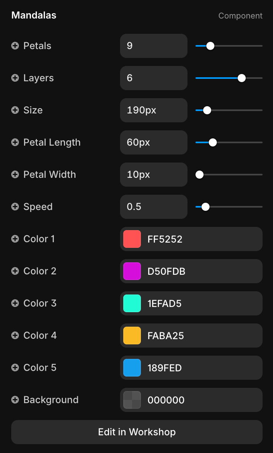Open the Background color swatch
Viewport: 273px width, 453px height.
click(x=132, y=400)
